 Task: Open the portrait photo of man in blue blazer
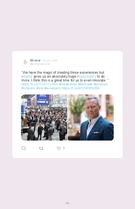[91, 117]
